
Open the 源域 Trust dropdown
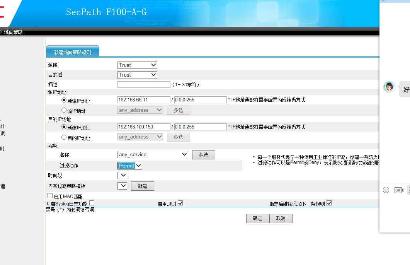click(x=137, y=65)
